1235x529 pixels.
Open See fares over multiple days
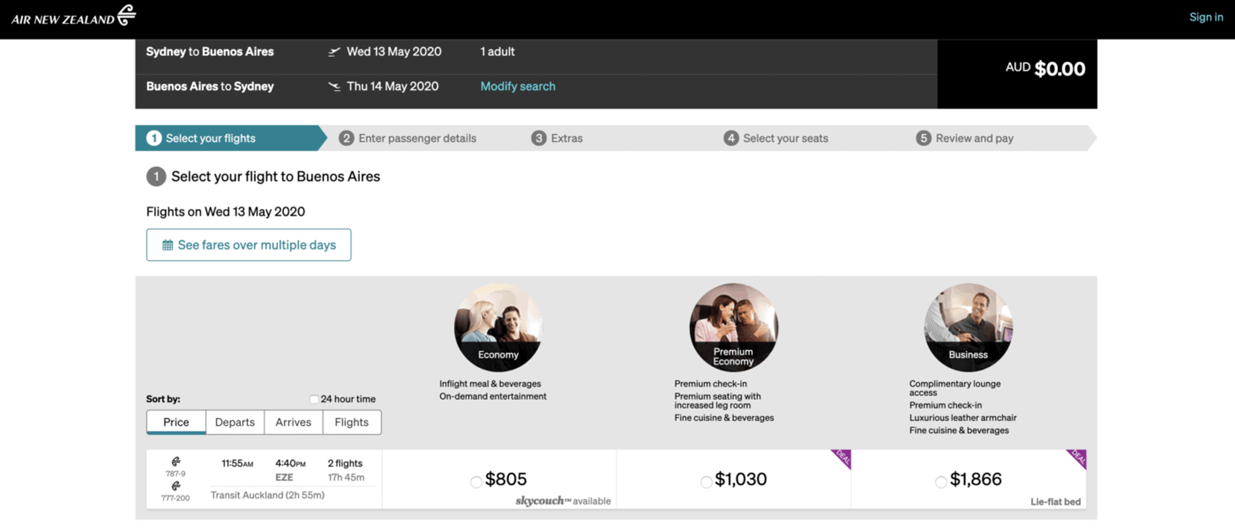pyautogui.click(x=249, y=245)
